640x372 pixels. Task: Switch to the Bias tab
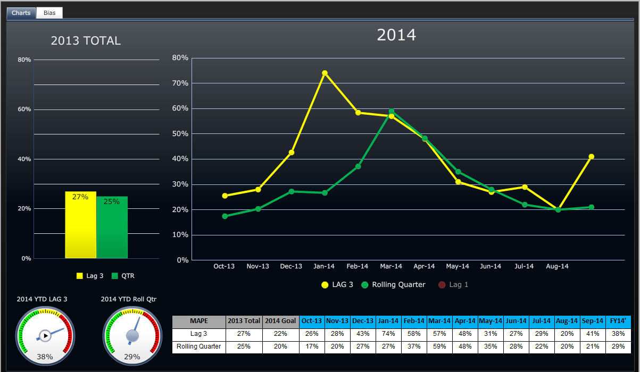[x=49, y=13]
